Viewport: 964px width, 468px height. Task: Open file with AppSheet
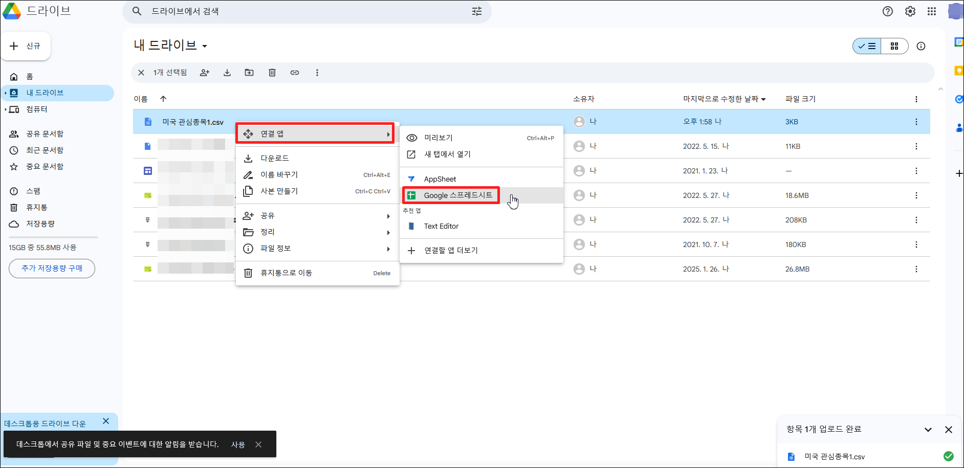coord(481,179)
